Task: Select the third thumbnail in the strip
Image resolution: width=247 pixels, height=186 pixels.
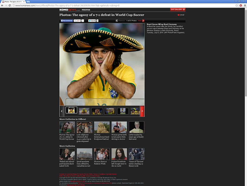Action: [97, 111]
